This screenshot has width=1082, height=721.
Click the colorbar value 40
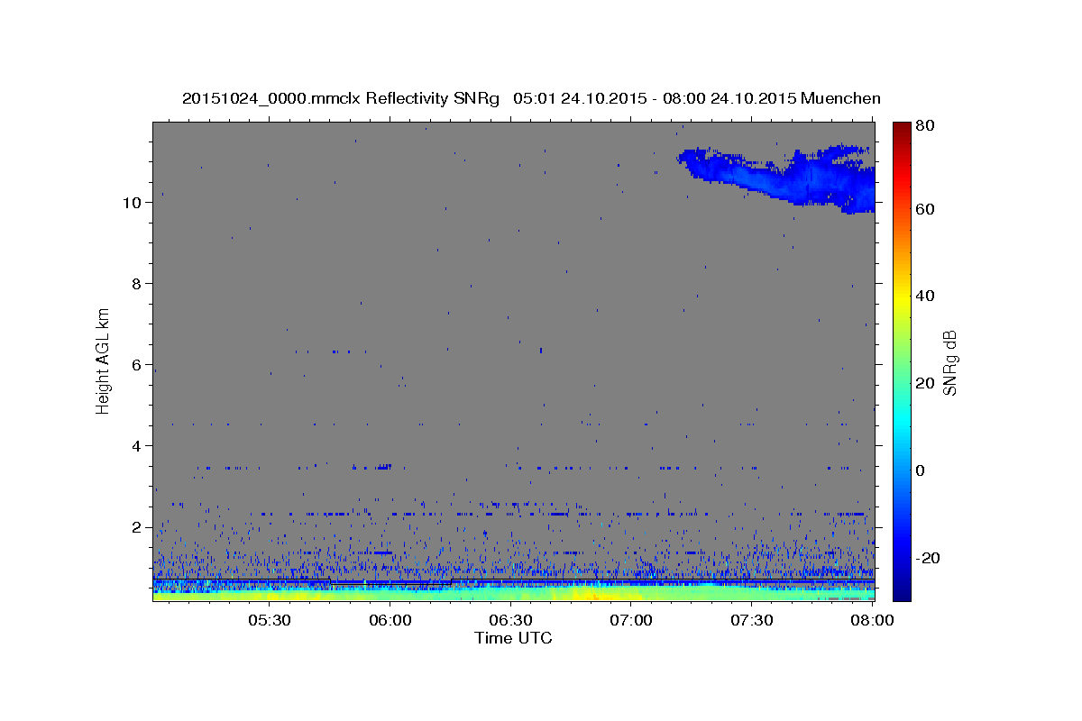(924, 296)
